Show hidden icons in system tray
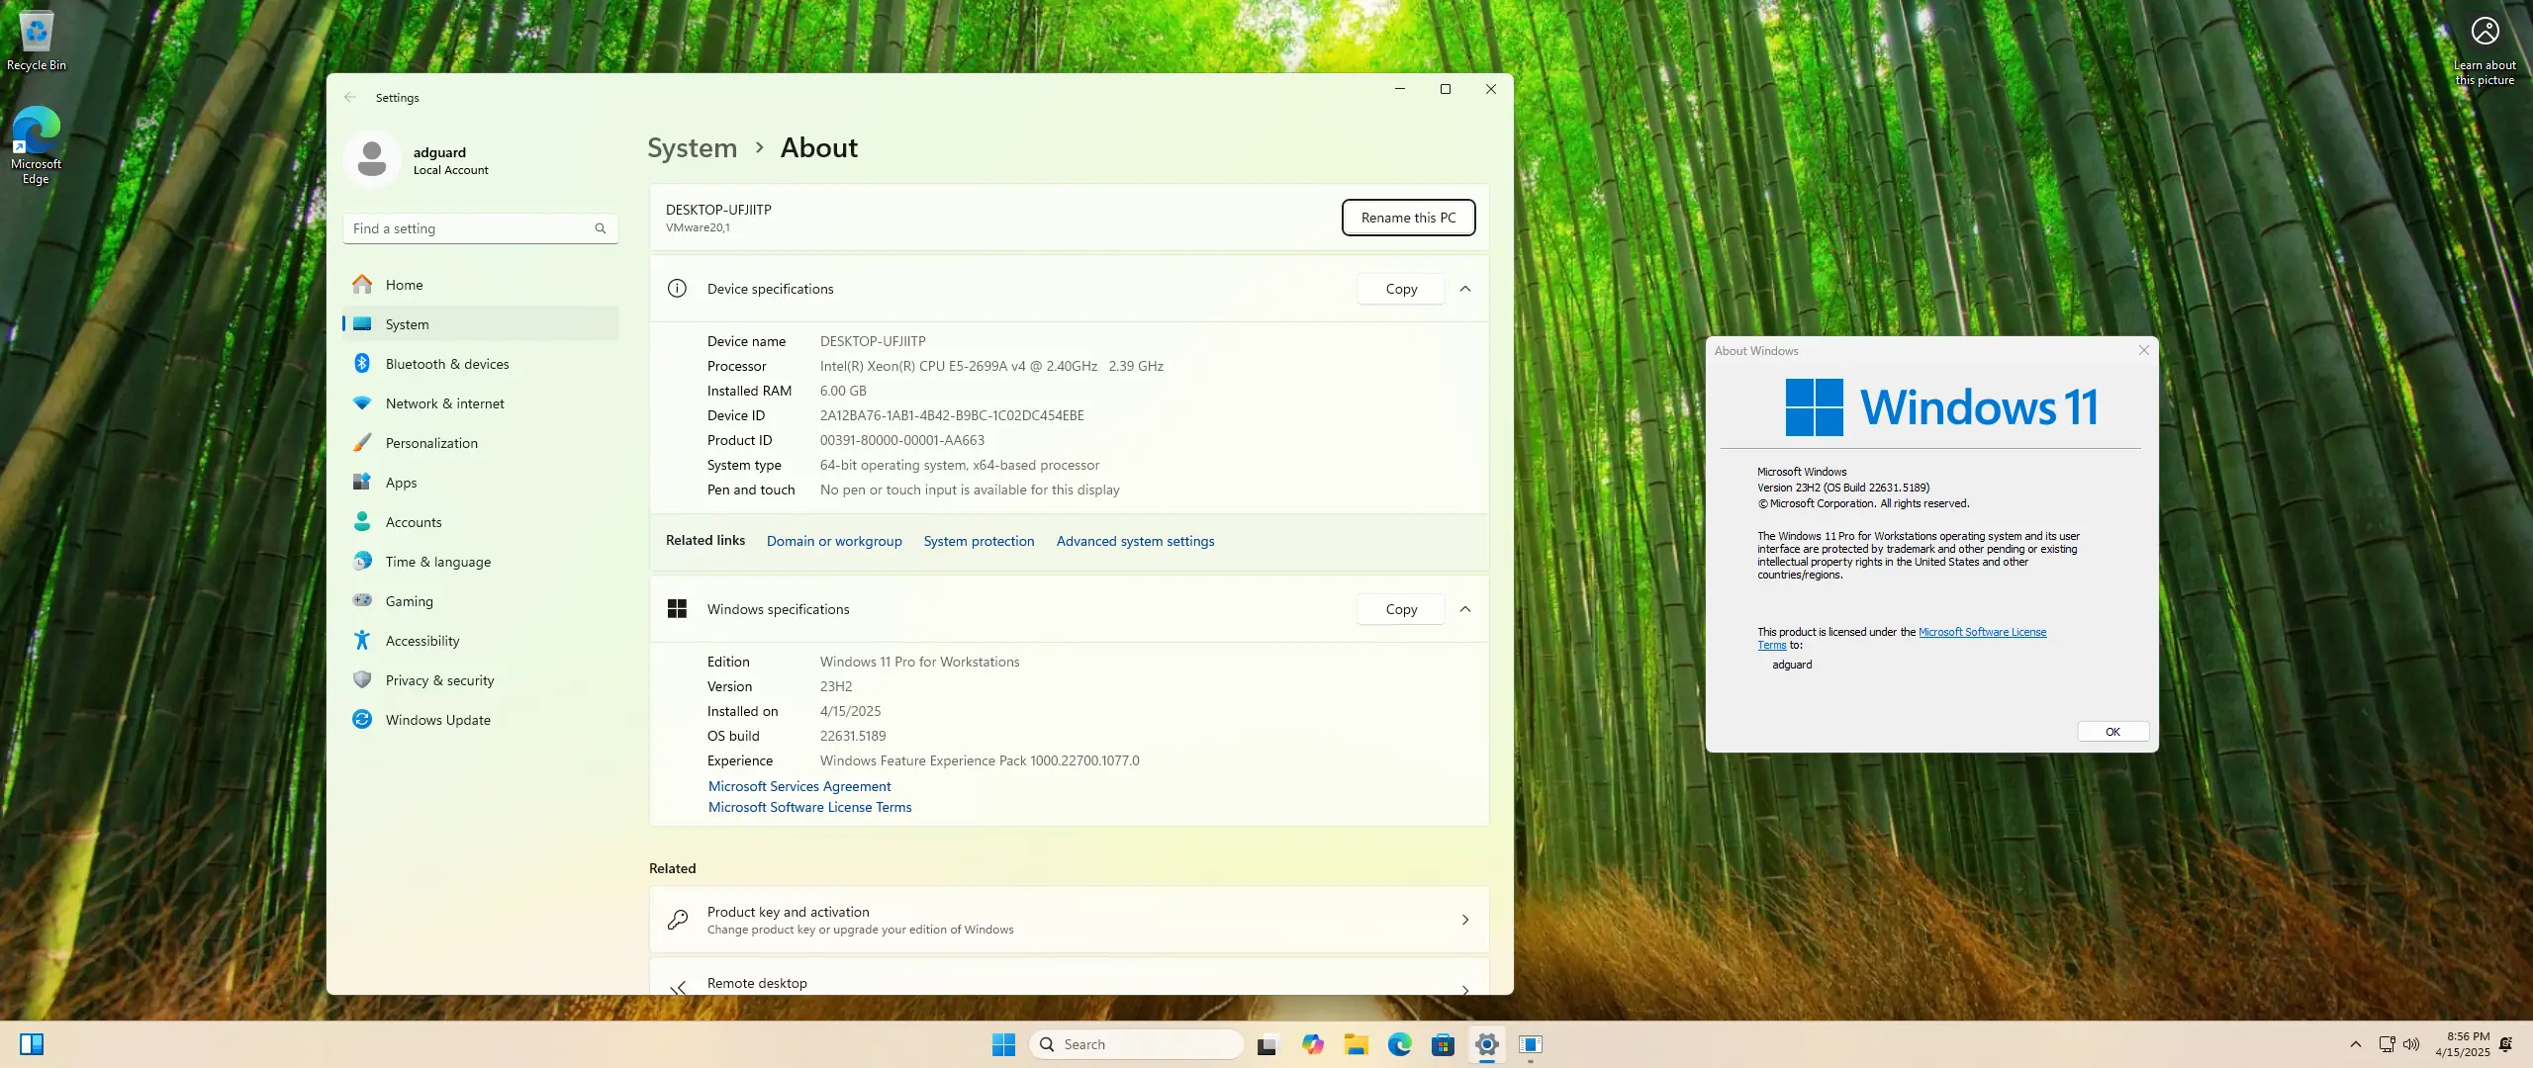 [x=2356, y=1044]
